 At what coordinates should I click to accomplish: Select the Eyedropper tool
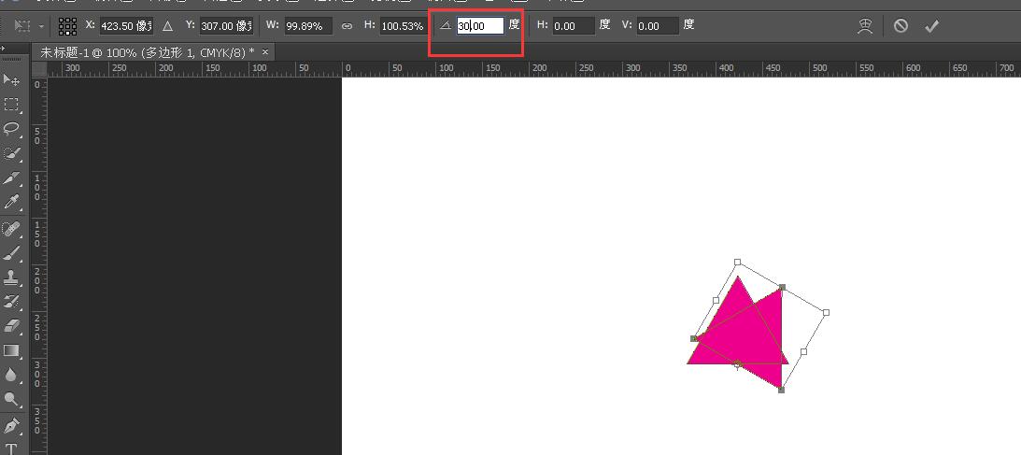coord(11,203)
